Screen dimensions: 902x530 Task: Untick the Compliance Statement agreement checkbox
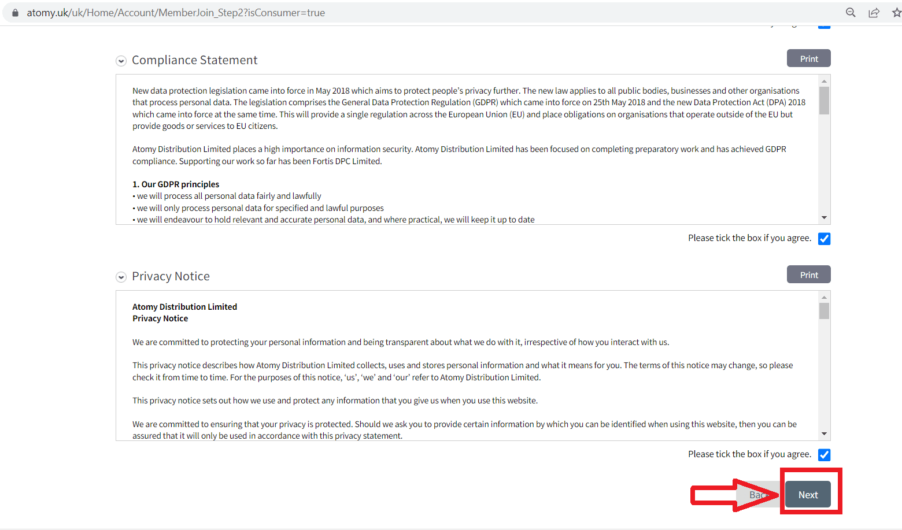824,239
